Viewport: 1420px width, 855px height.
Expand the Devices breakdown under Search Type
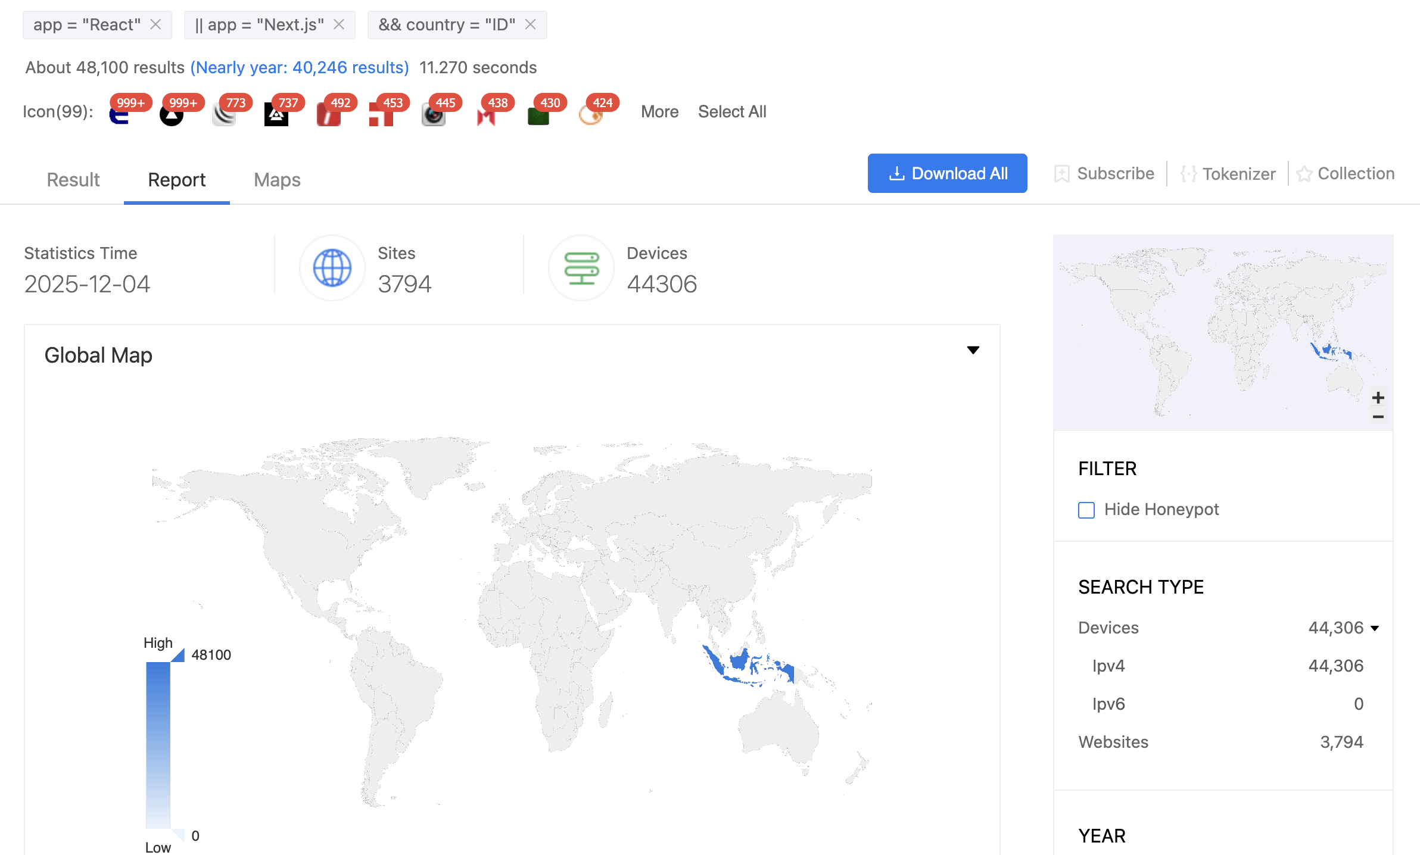click(1374, 628)
